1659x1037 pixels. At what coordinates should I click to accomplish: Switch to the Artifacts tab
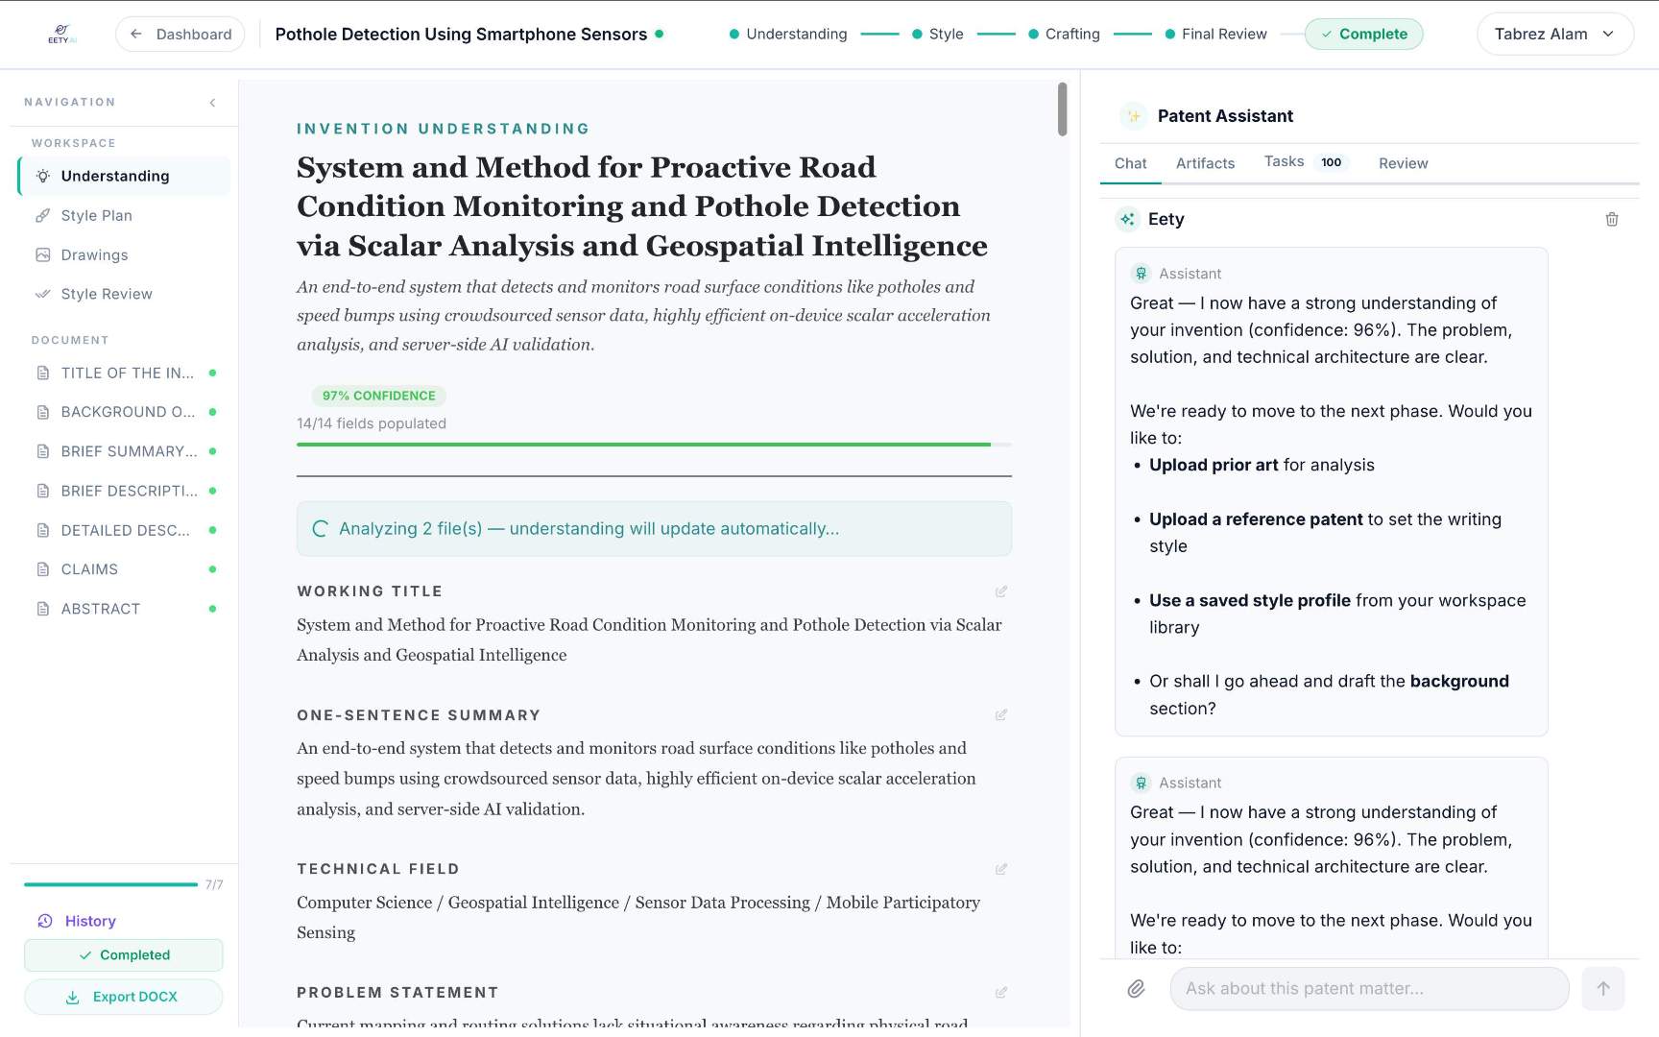tap(1205, 163)
